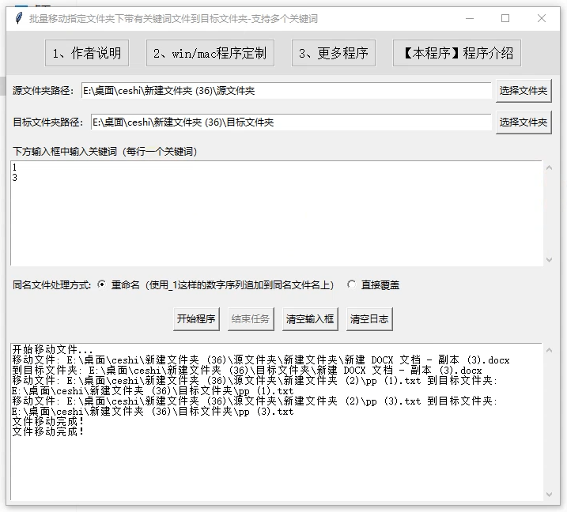567x512 pixels.
Task: Click log line ending pp (3).txt
Action: click(153, 411)
